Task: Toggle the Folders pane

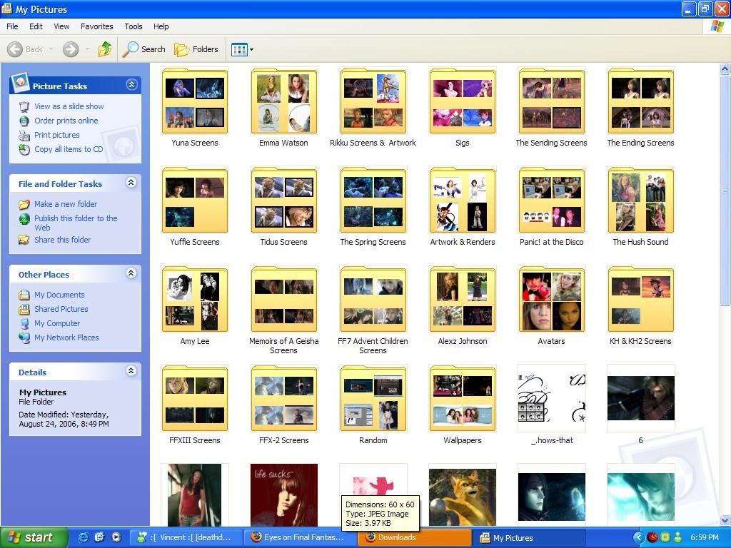Action: (x=196, y=49)
